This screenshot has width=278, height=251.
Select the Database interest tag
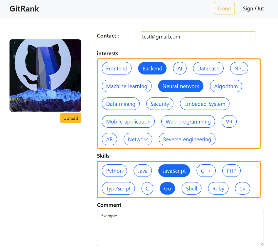pyautogui.click(x=208, y=68)
